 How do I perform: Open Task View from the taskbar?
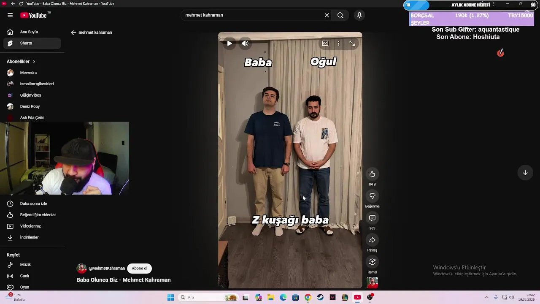pos(246,297)
